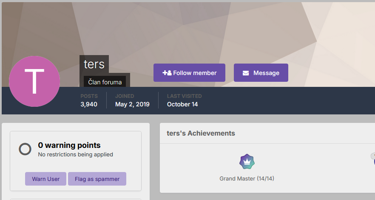This screenshot has width=375, height=200.
Task: Flag this user as spammer
Action: click(x=97, y=179)
